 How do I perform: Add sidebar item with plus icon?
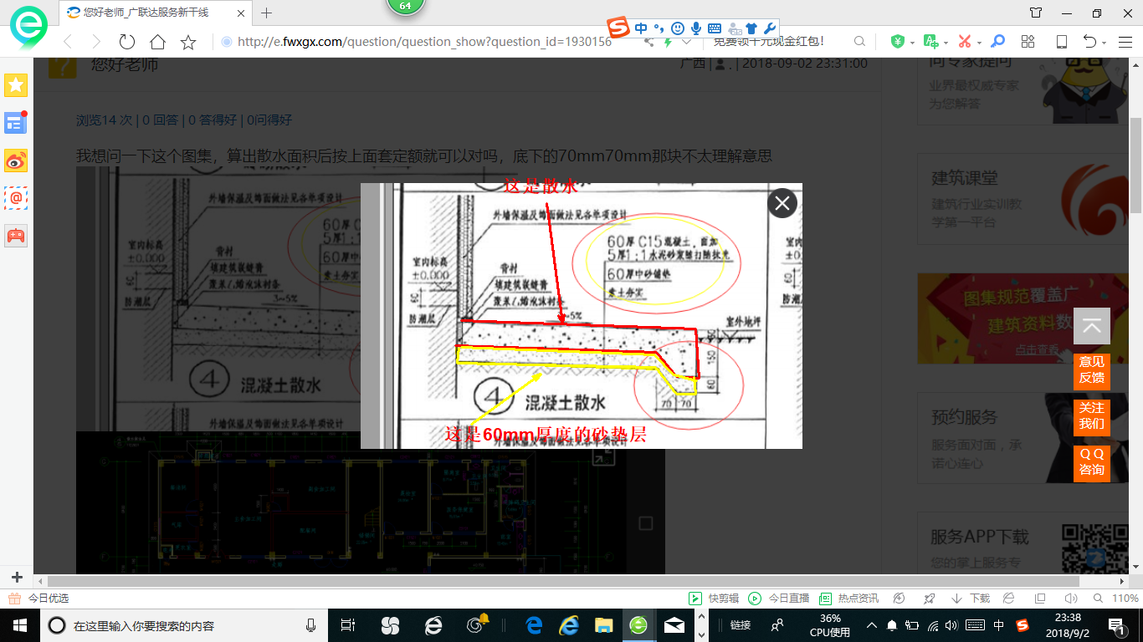16,578
